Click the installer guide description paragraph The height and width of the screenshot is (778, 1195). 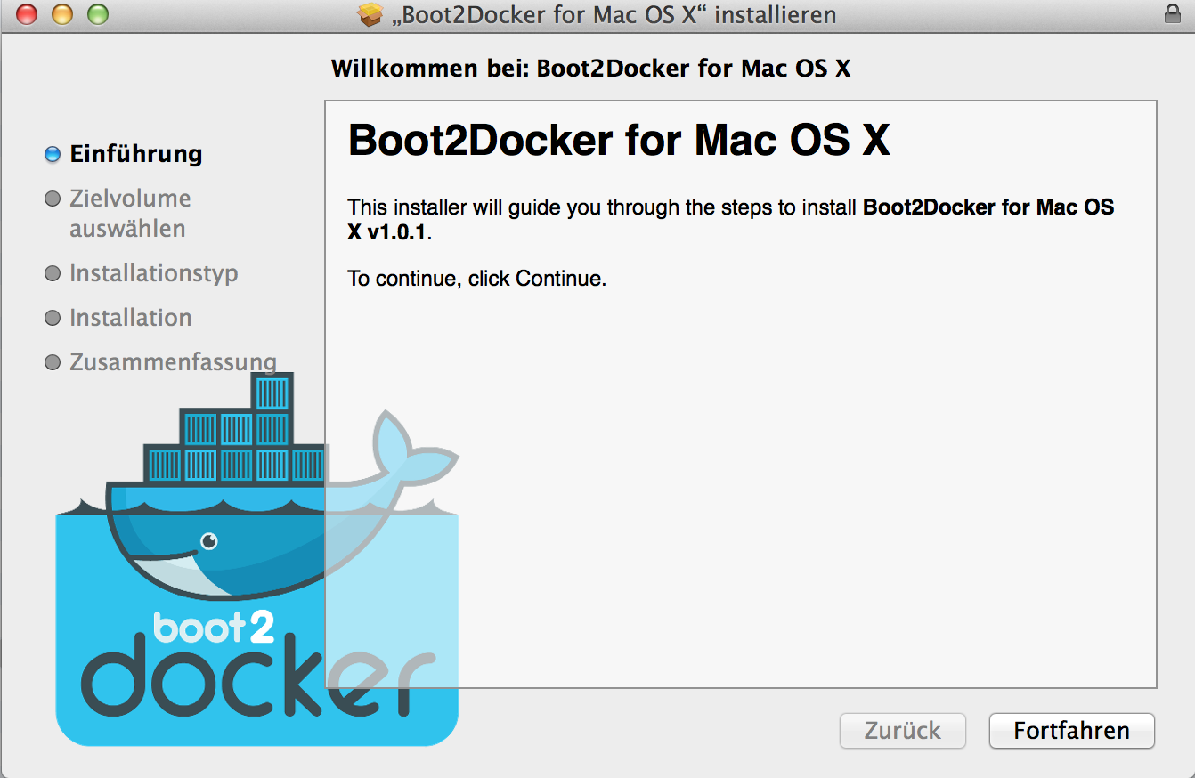click(730, 220)
